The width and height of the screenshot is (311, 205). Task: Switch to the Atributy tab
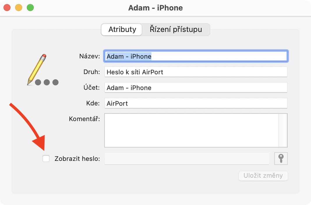click(122, 30)
